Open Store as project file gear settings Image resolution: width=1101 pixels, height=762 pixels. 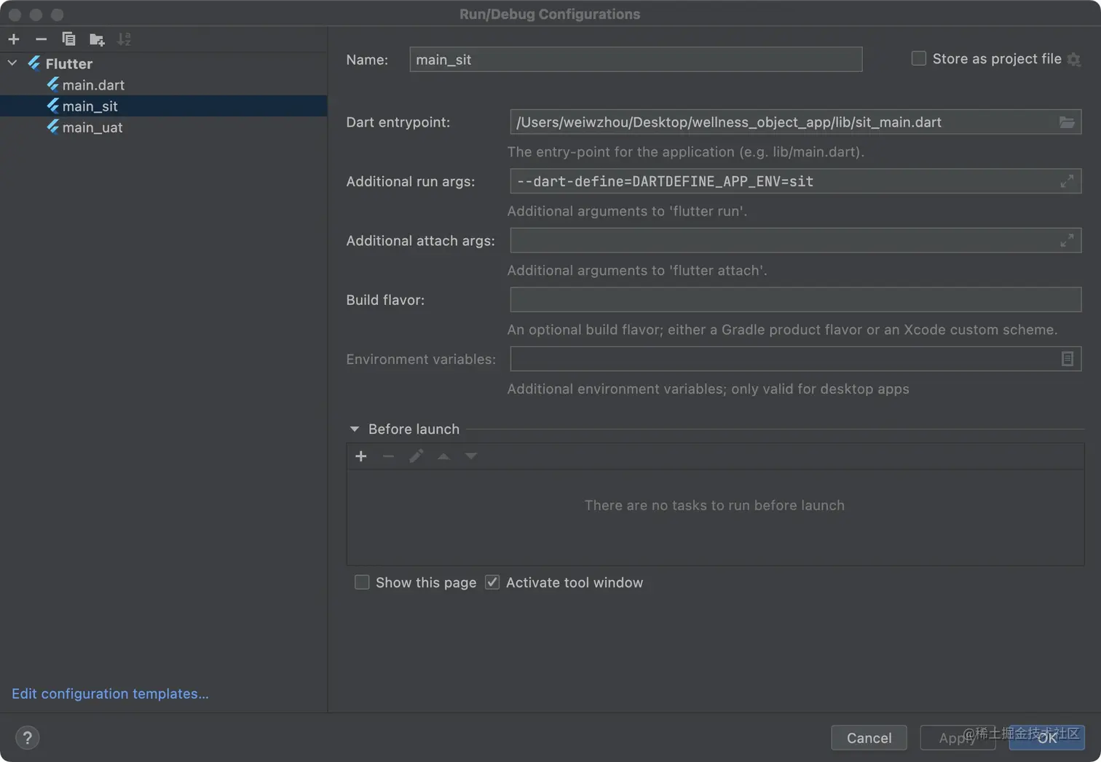tap(1074, 60)
